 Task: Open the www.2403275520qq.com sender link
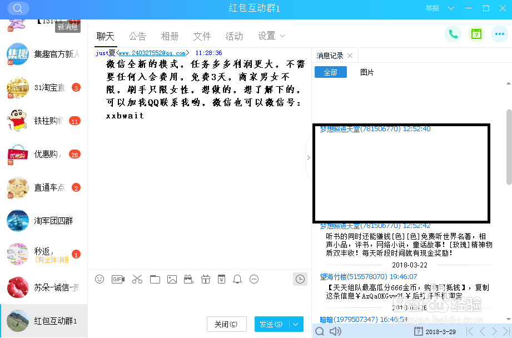[x=152, y=53]
